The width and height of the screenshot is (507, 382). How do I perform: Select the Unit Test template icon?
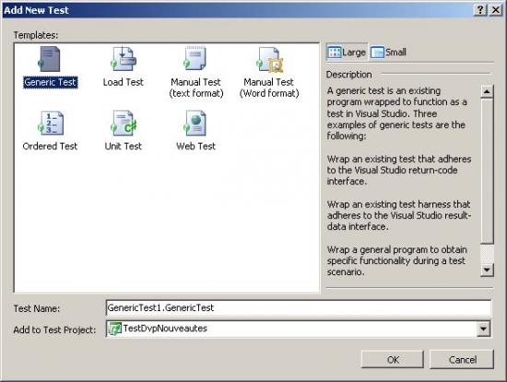click(x=124, y=123)
